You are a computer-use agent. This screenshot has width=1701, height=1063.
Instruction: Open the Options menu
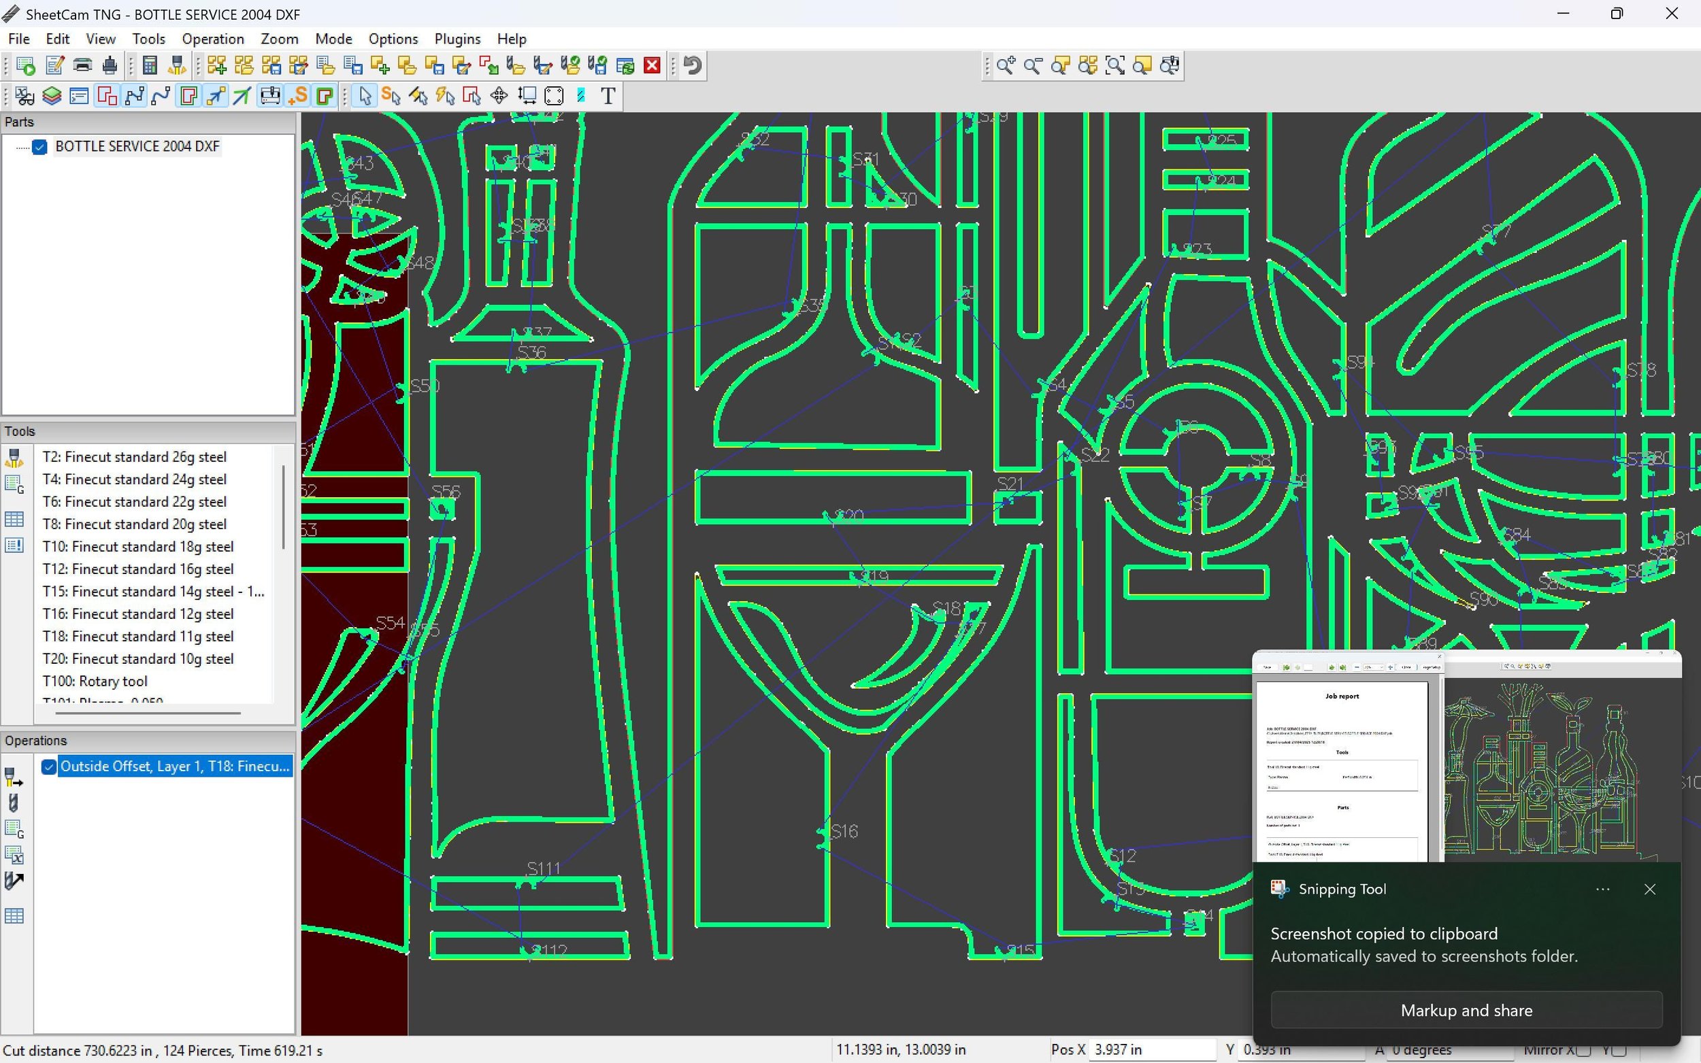point(393,39)
